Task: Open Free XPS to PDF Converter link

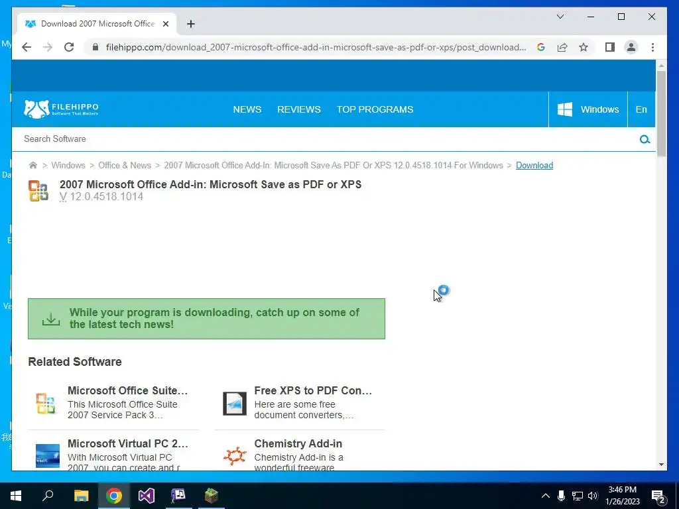Action: [x=313, y=390]
